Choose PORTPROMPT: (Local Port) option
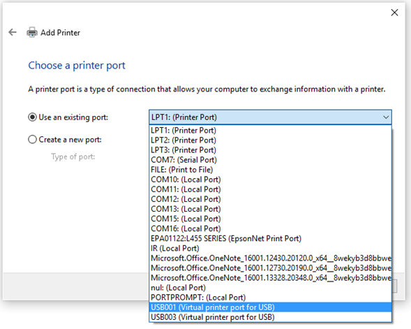 [271, 298]
